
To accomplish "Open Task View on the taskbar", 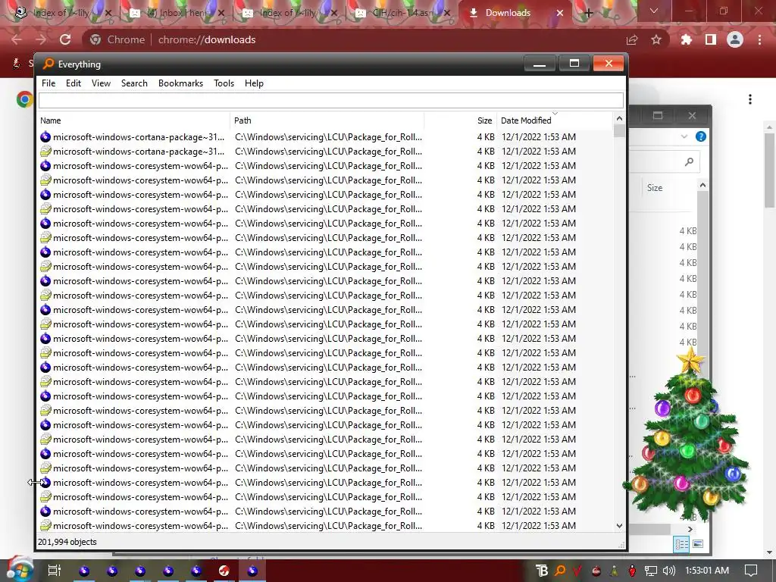I will (54, 570).
